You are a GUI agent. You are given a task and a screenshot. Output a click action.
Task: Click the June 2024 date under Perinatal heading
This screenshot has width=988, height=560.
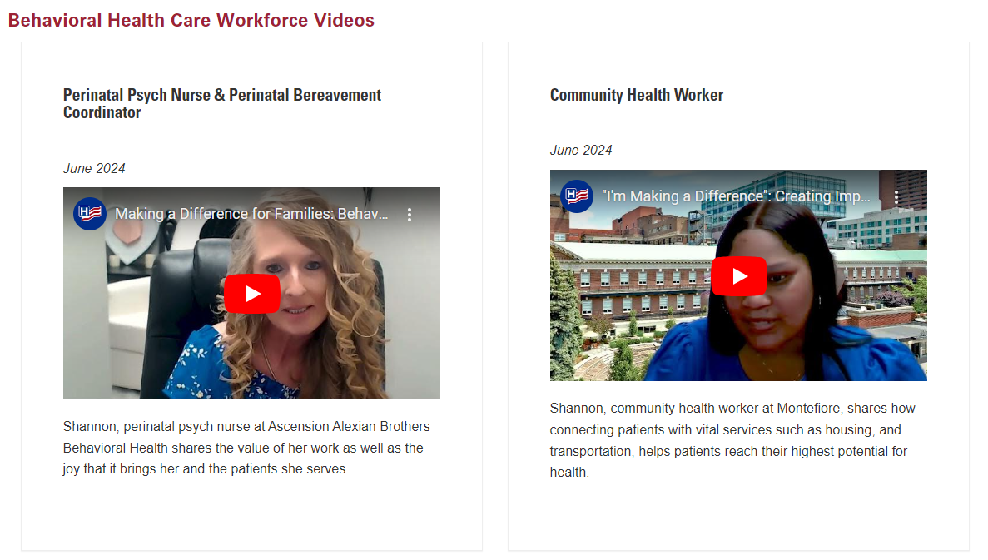(94, 168)
